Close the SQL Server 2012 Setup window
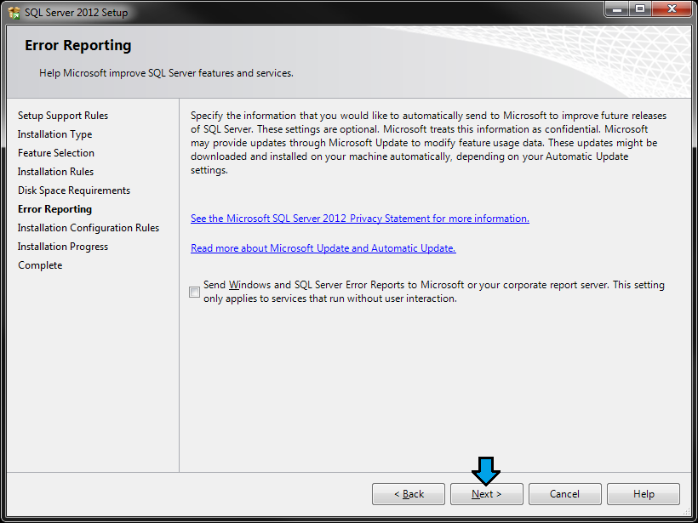This screenshot has width=698, height=523. (x=672, y=9)
